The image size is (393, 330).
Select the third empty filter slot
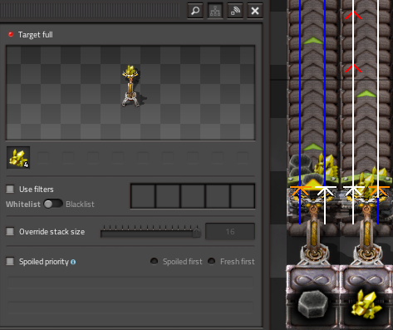coord(193,196)
